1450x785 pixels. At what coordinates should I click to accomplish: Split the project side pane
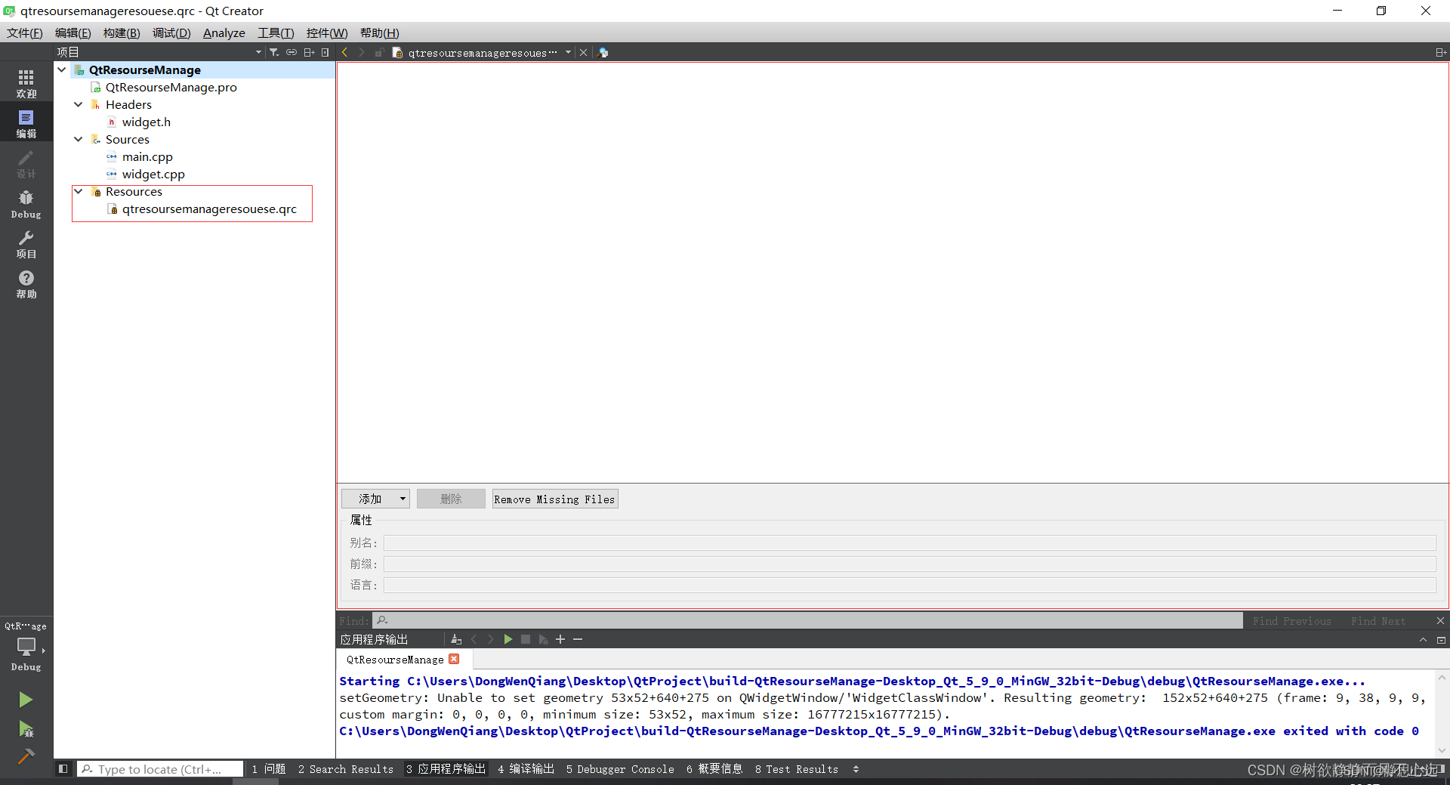pyautogui.click(x=309, y=52)
